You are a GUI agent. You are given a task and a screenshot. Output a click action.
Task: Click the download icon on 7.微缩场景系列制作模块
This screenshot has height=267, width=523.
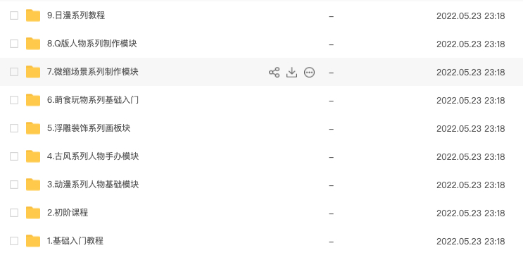291,73
